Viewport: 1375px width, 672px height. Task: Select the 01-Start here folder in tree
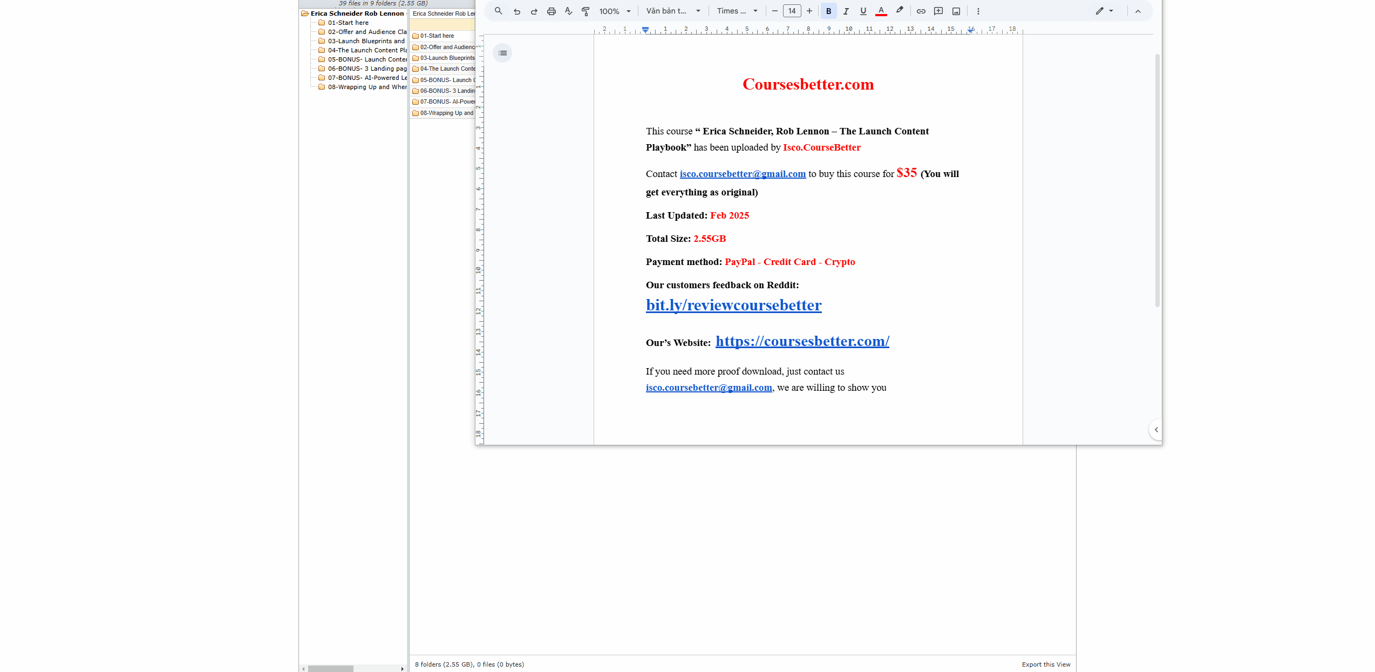pyautogui.click(x=348, y=23)
